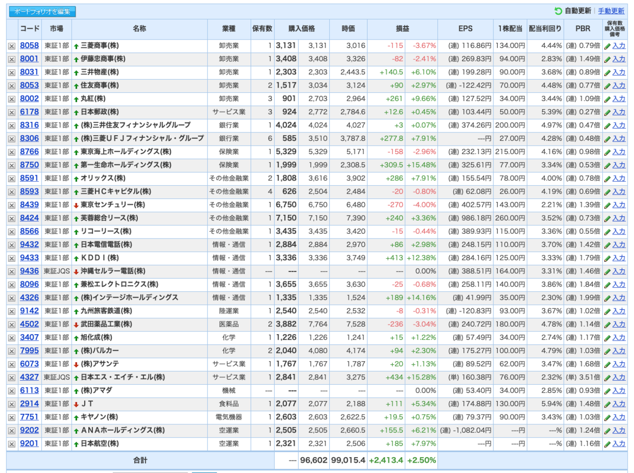Image resolution: width=634 pixels, height=473 pixels.
Task: Click pencil 入力 icon for 東京海上ホールディングス
Action: pyautogui.click(x=608, y=152)
